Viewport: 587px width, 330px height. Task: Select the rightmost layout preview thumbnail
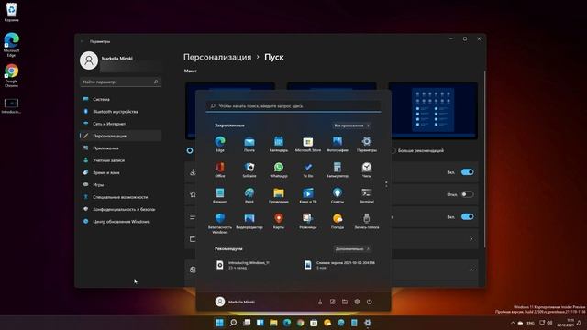point(433,111)
